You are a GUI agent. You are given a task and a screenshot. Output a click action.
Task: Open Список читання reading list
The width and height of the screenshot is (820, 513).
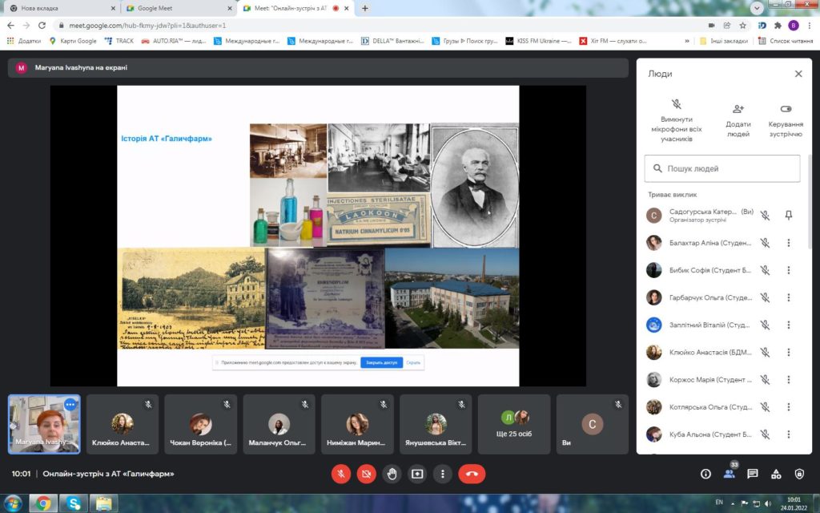(x=786, y=41)
